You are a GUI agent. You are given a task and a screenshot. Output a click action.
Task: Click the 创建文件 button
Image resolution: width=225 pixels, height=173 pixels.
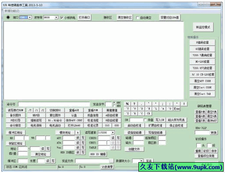[134, 149]
